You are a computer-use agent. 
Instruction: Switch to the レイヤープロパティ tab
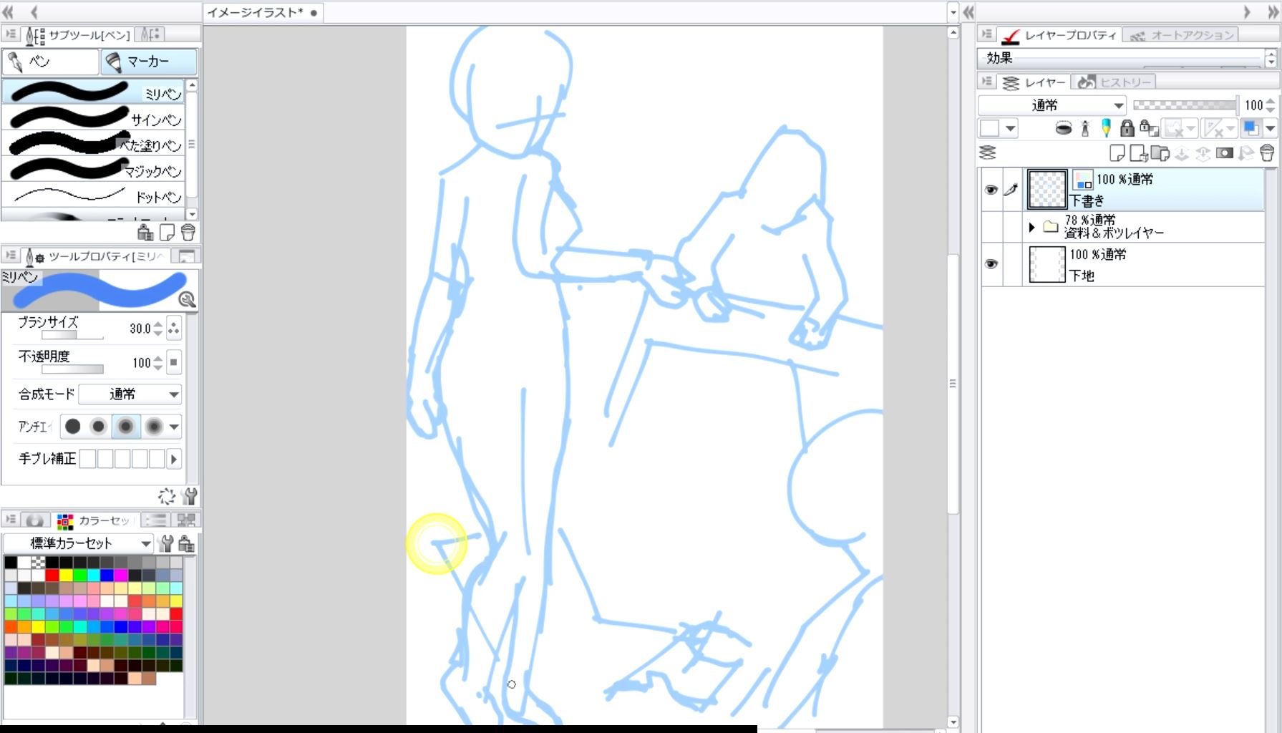pos(1059,35)
